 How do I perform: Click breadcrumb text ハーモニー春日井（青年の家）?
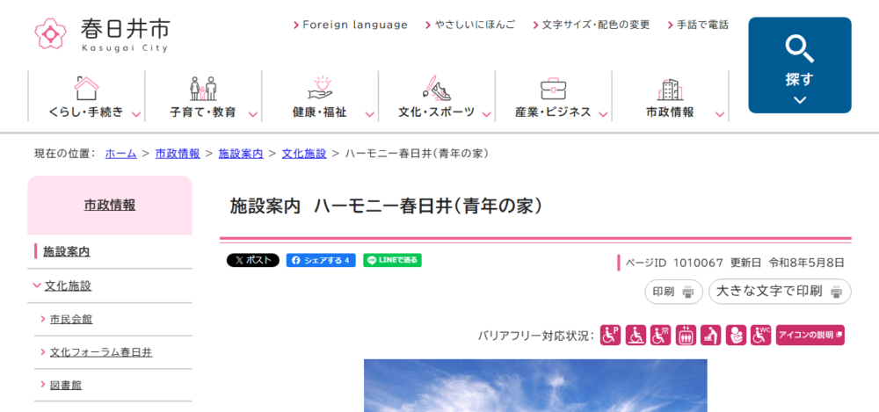tap(418, 154)
